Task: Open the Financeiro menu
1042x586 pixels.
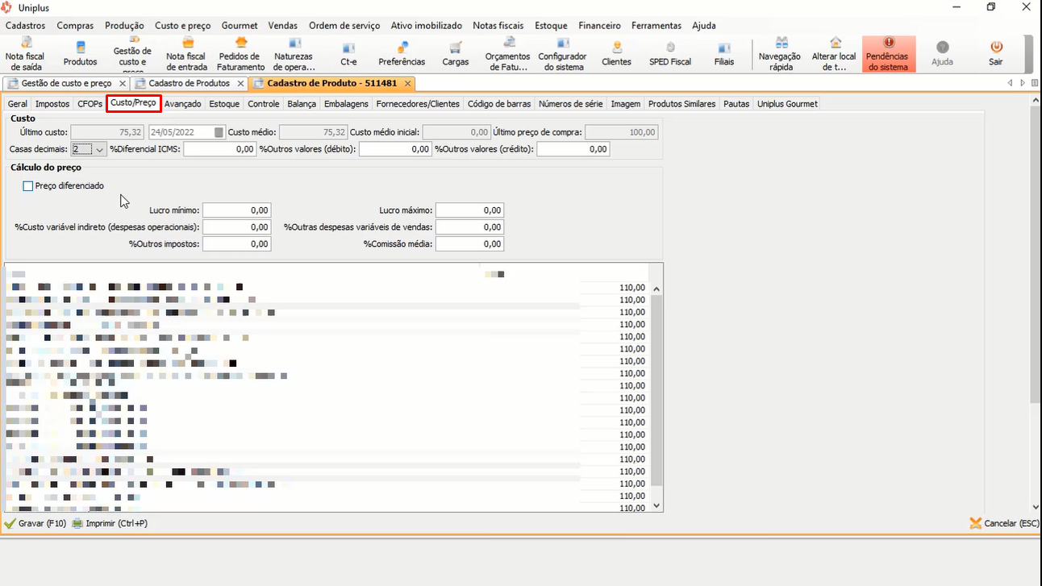Action: (599, 26)
